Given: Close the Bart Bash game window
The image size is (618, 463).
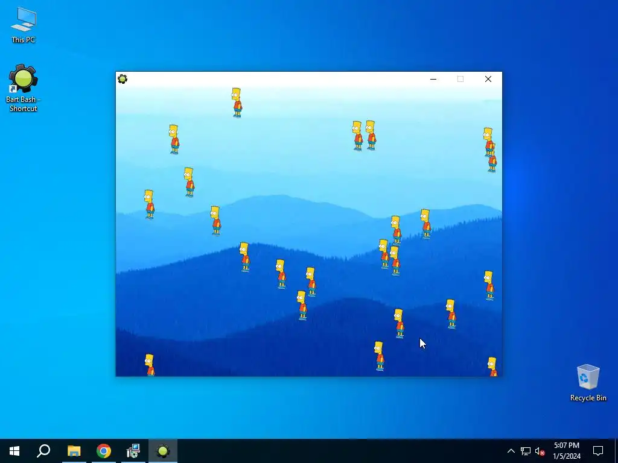Looking at the screenshot, I should tap(488, 79).
